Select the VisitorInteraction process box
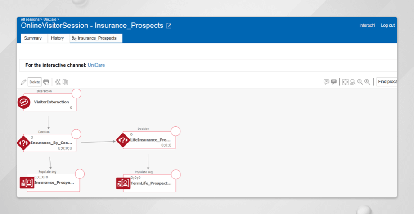414x214 pixels. pyautogui.click(x=50, y=102)
